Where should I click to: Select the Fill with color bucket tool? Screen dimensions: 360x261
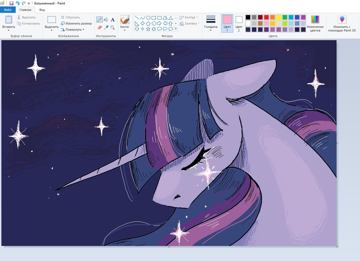[x=106, y=20]
